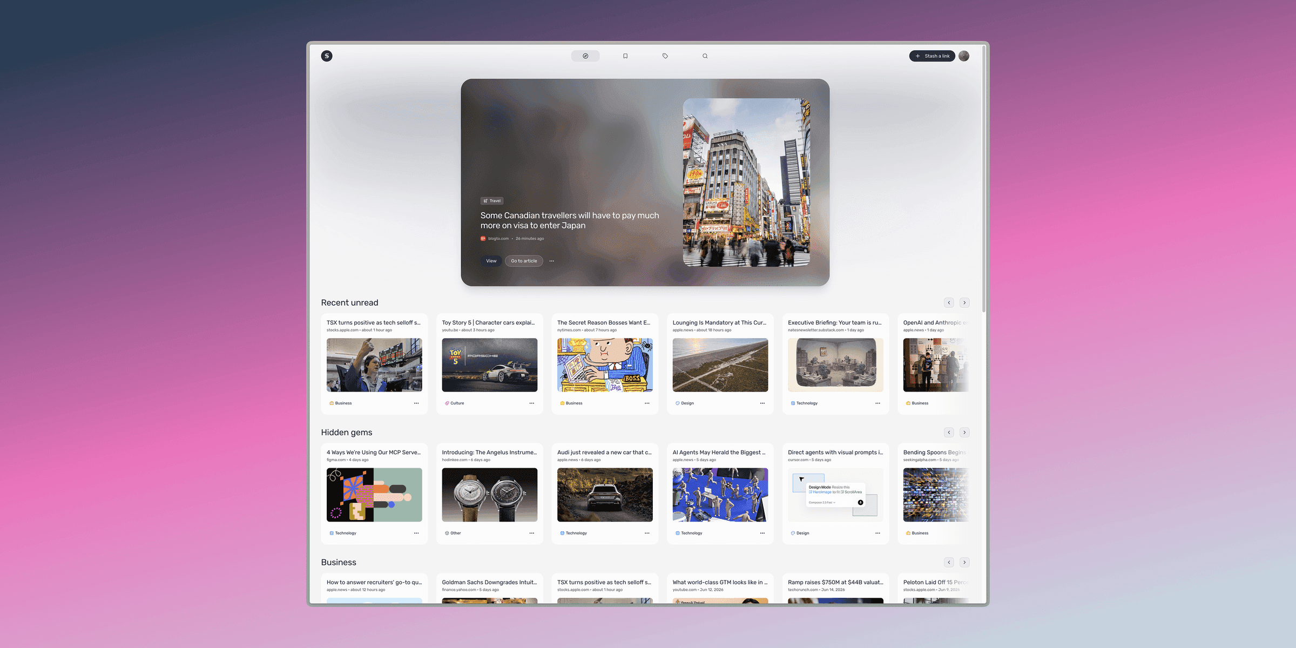This screenshot has width=1296, height=648.
Task: Open the search icon in top navigation
Action: tap(705, 56)
